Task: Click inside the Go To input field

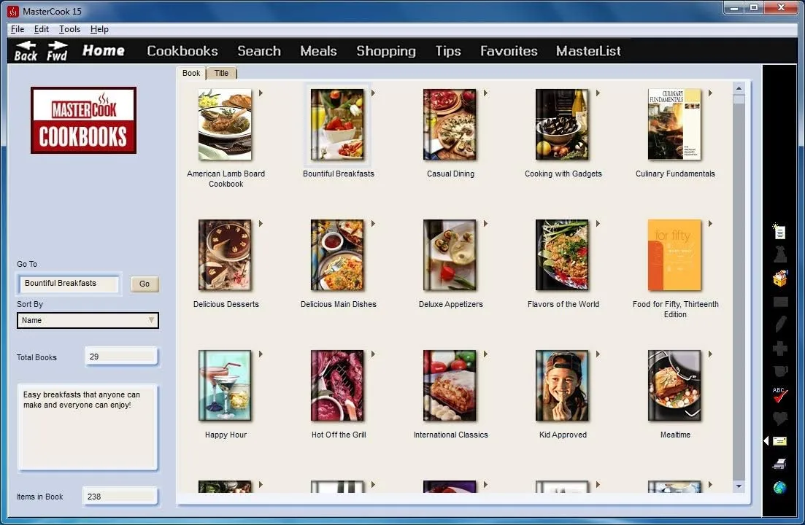Action: 68,284
